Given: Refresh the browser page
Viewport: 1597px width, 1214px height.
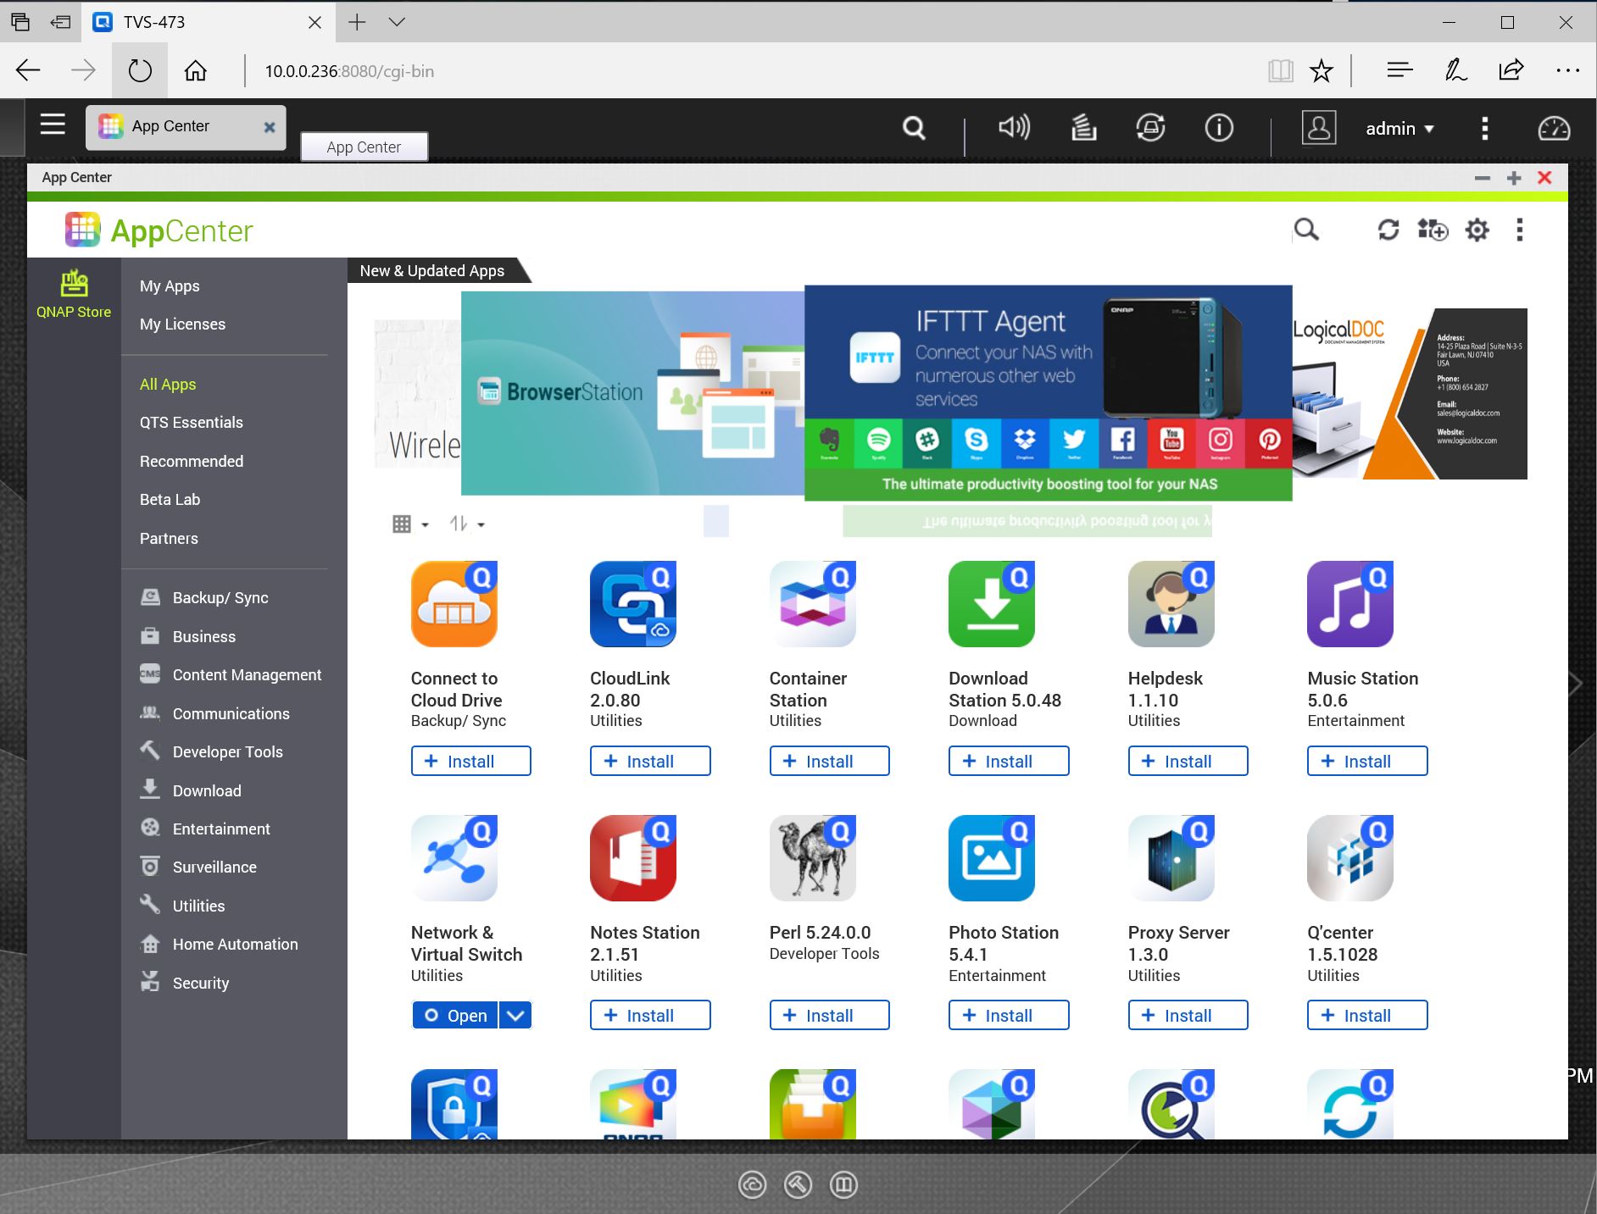Looking at the screenshot, I should click(140, 70).
